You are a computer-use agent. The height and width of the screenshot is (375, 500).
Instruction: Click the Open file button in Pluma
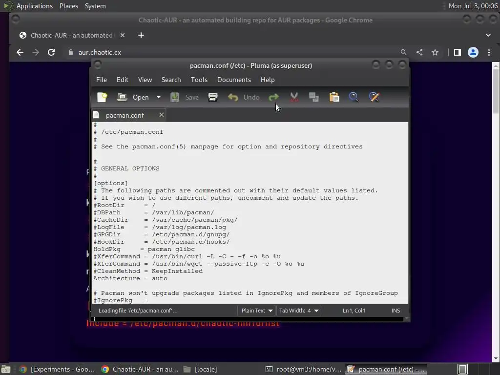[x=133, y=97]
